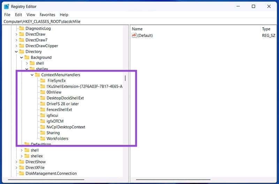The width and height of the screenshot is (279, 184).
Task: Collapse the ContextMenuHandlers key
Action: 32,75
